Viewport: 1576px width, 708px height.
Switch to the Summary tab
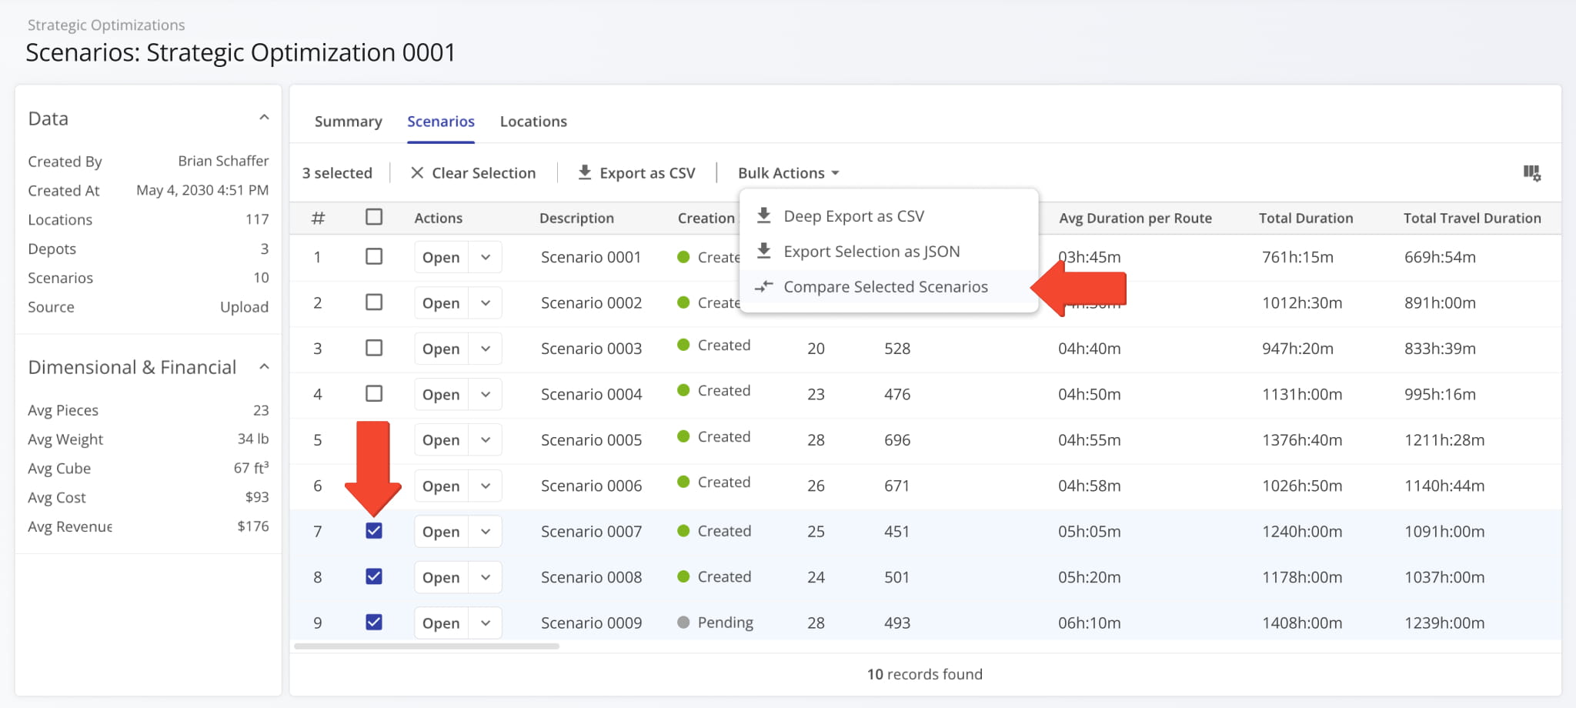[x=348, y=122]
